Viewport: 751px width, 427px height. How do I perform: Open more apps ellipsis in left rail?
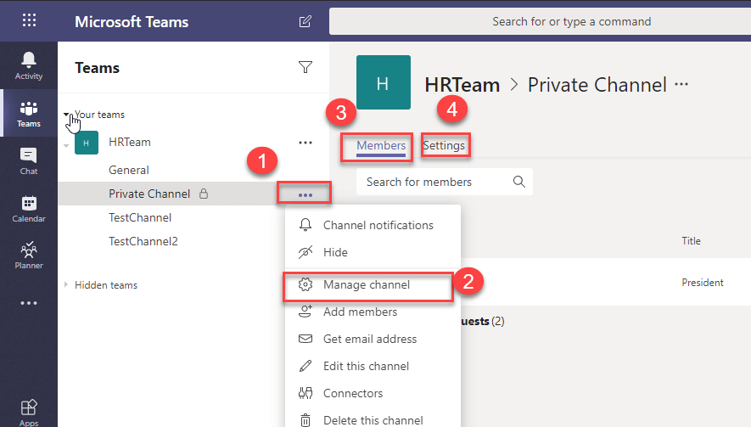pos(29,303)
